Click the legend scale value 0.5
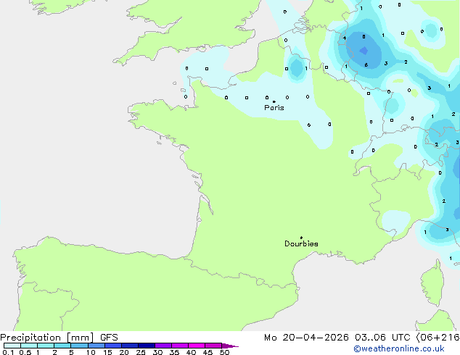The image size is (460, 355). point(25,352)
